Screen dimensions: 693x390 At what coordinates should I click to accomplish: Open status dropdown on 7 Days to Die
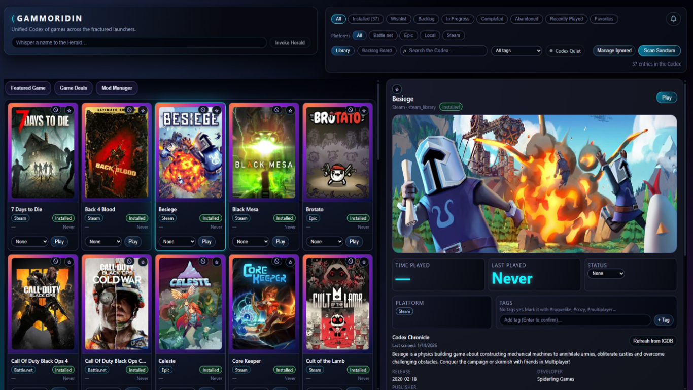coord(30,242)
